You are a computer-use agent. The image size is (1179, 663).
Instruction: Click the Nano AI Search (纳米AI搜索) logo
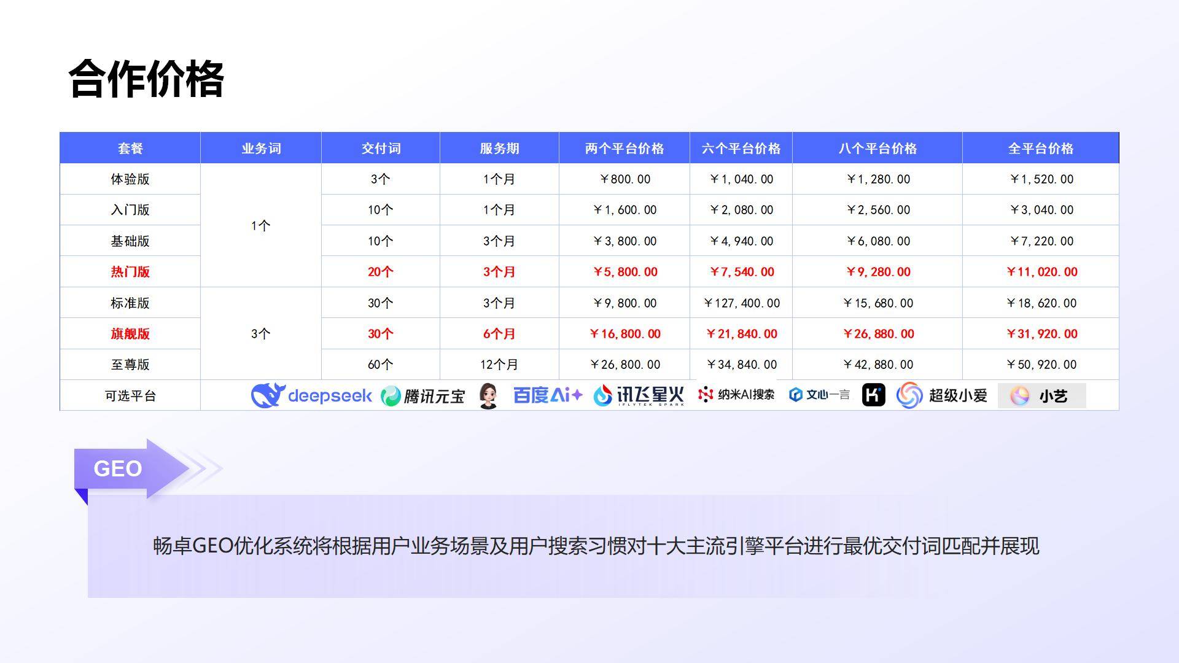(736, 395)
